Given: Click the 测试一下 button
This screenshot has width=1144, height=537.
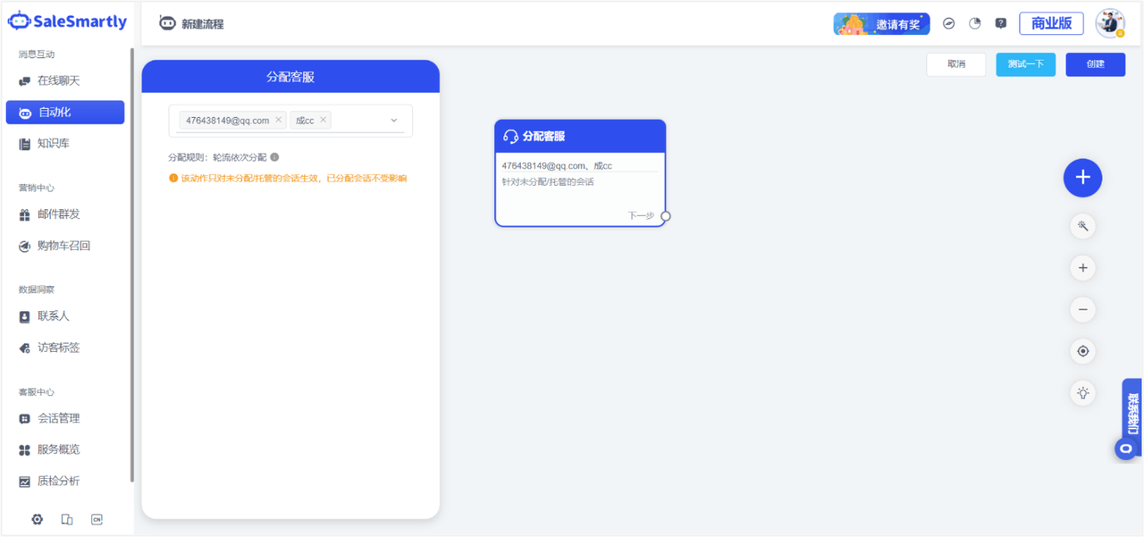Looking at the screenshot, I should click(x=1025, y=64).
